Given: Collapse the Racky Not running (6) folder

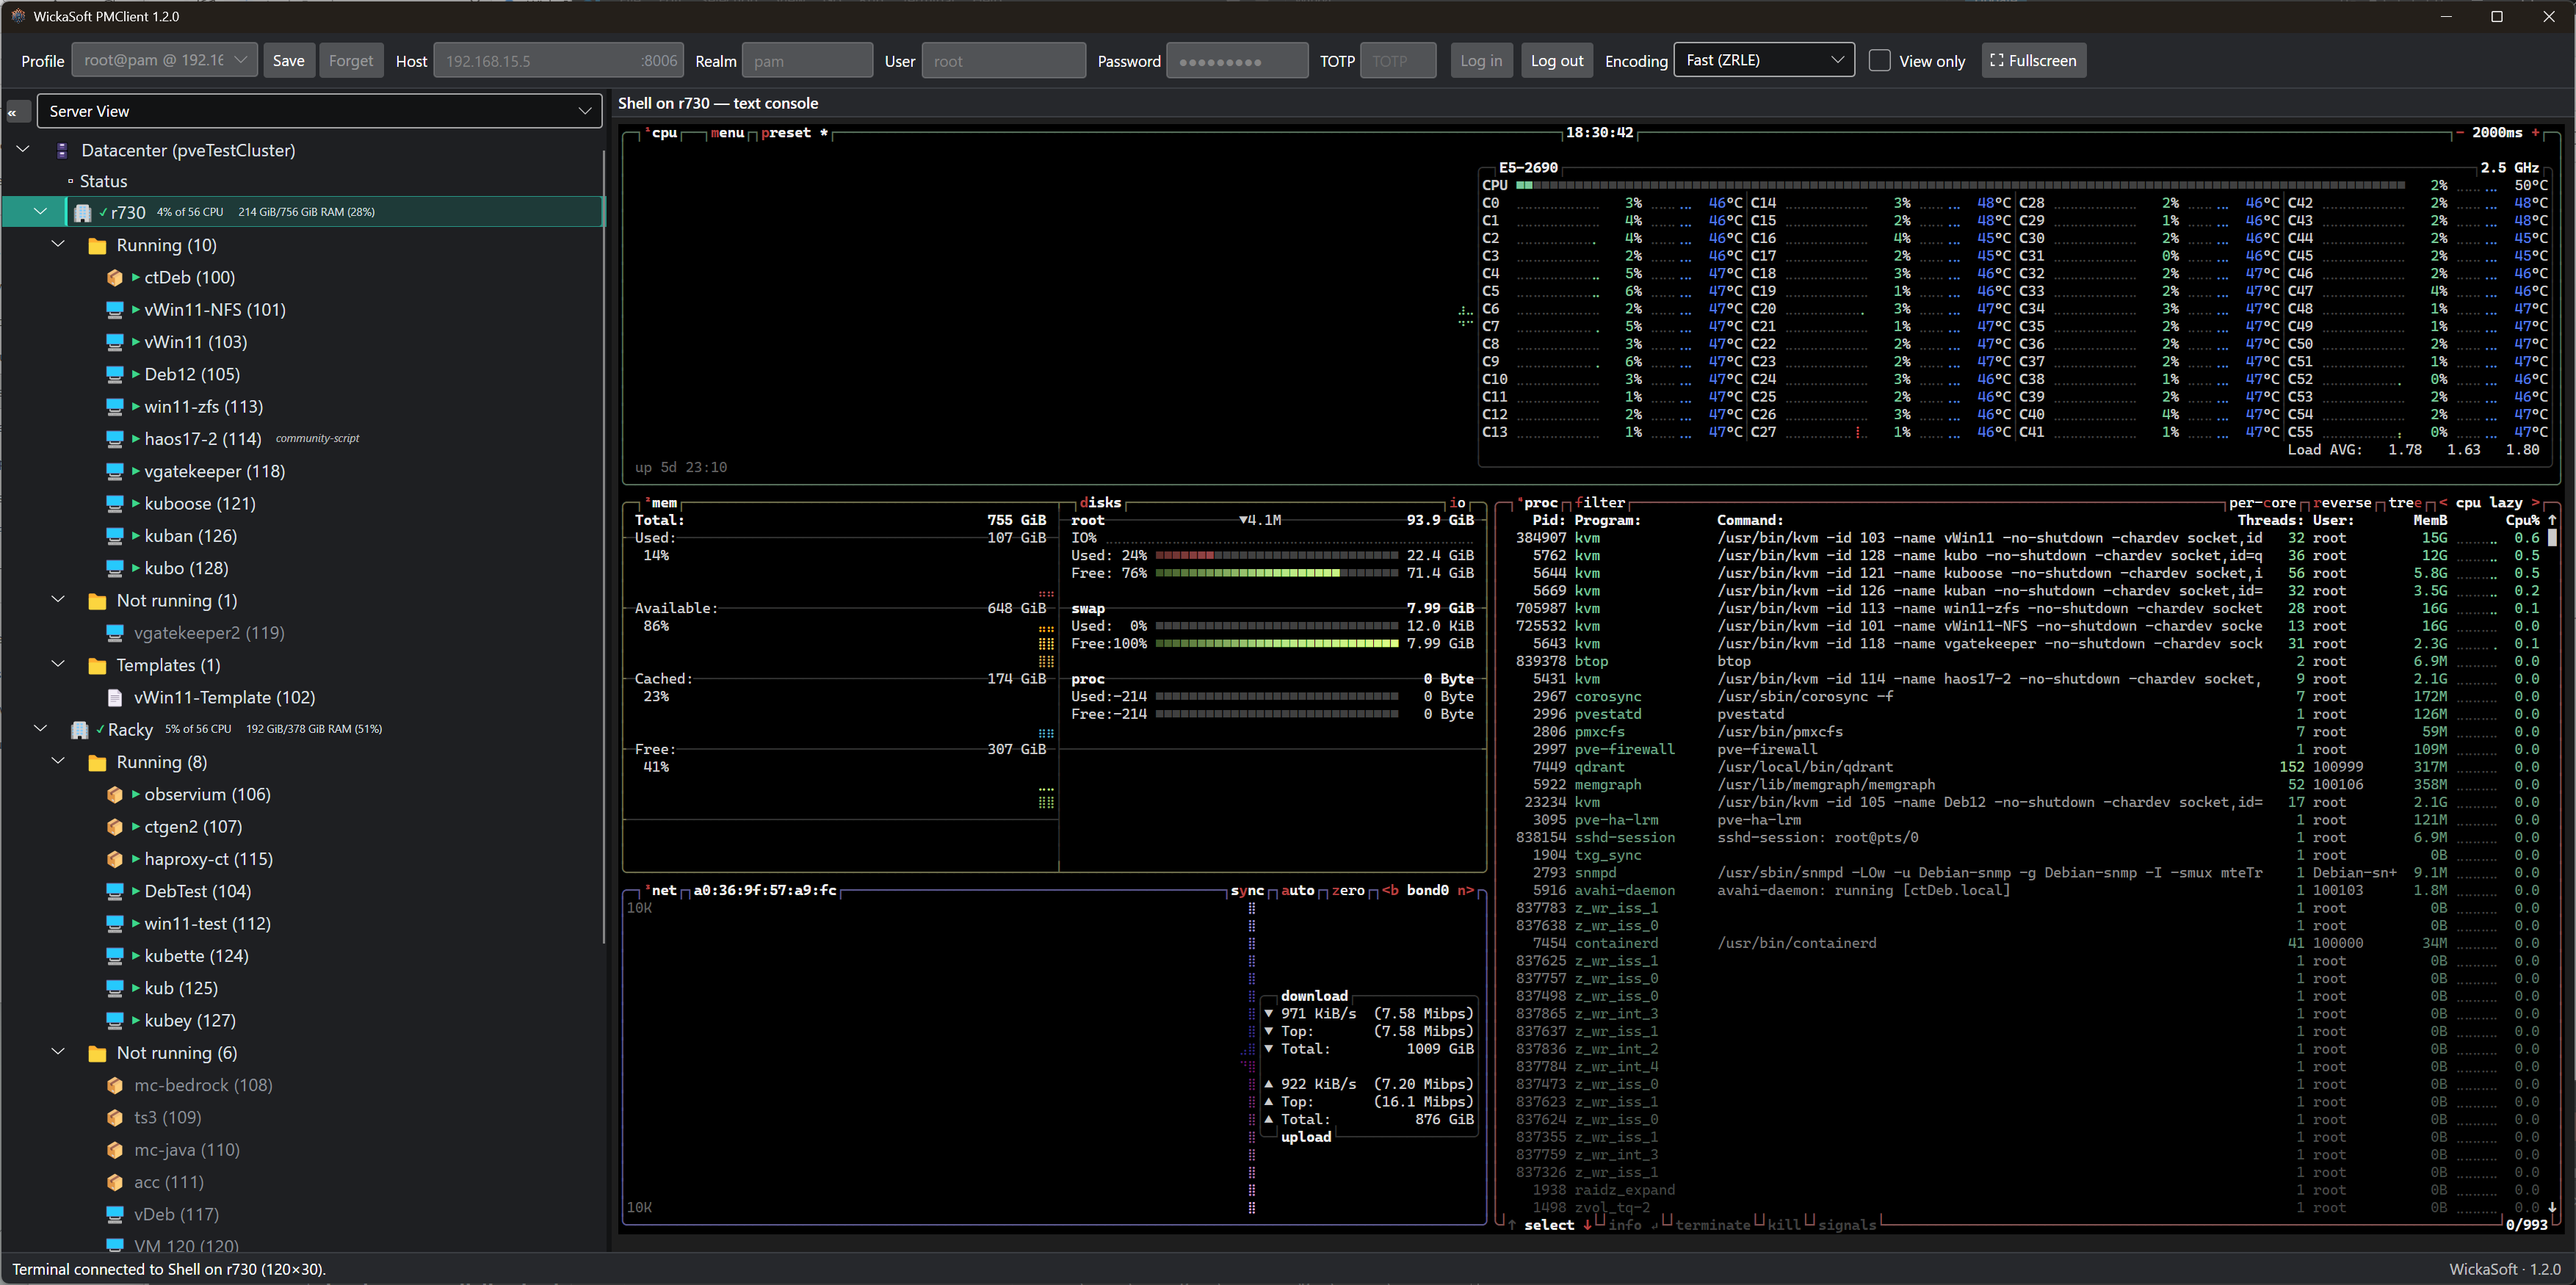Looking at the screenshot, I should click(x=59, y=1052).
